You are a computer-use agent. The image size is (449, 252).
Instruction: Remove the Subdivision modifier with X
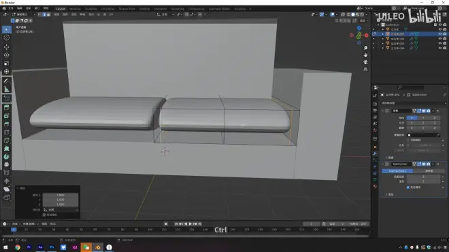point(438,164)
